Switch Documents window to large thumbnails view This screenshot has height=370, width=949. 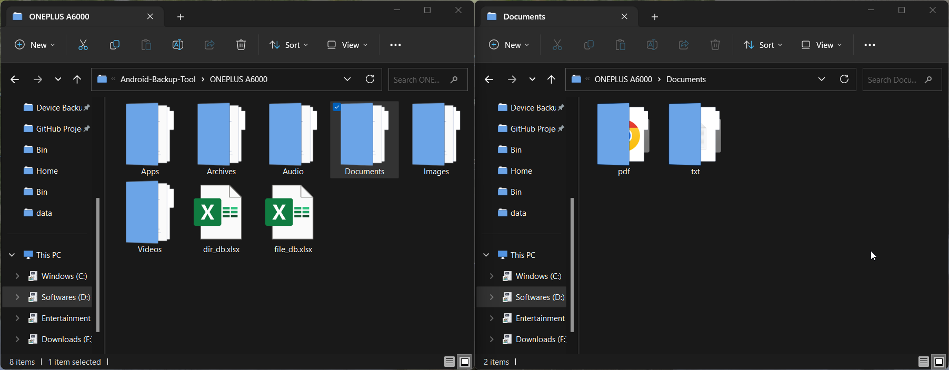939,362
